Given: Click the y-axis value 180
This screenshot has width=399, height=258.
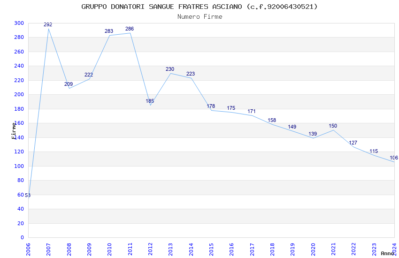Looking at the screenshot, I should tap(19, 109).
